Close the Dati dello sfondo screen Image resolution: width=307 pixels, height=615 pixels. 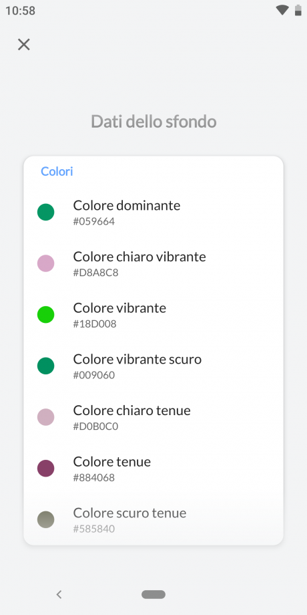click(24, 44)
